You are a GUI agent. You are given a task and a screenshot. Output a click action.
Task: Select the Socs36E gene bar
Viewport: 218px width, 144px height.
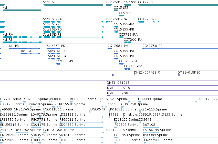[x=73, y=5]
